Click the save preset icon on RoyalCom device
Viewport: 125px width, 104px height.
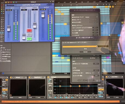pyautogui.click(x=45, y=77)
